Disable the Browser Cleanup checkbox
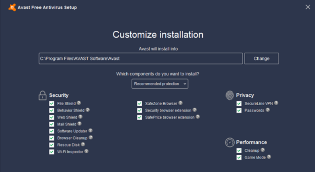The height and width of the screenshot is (172, 315). coord(51,138)
